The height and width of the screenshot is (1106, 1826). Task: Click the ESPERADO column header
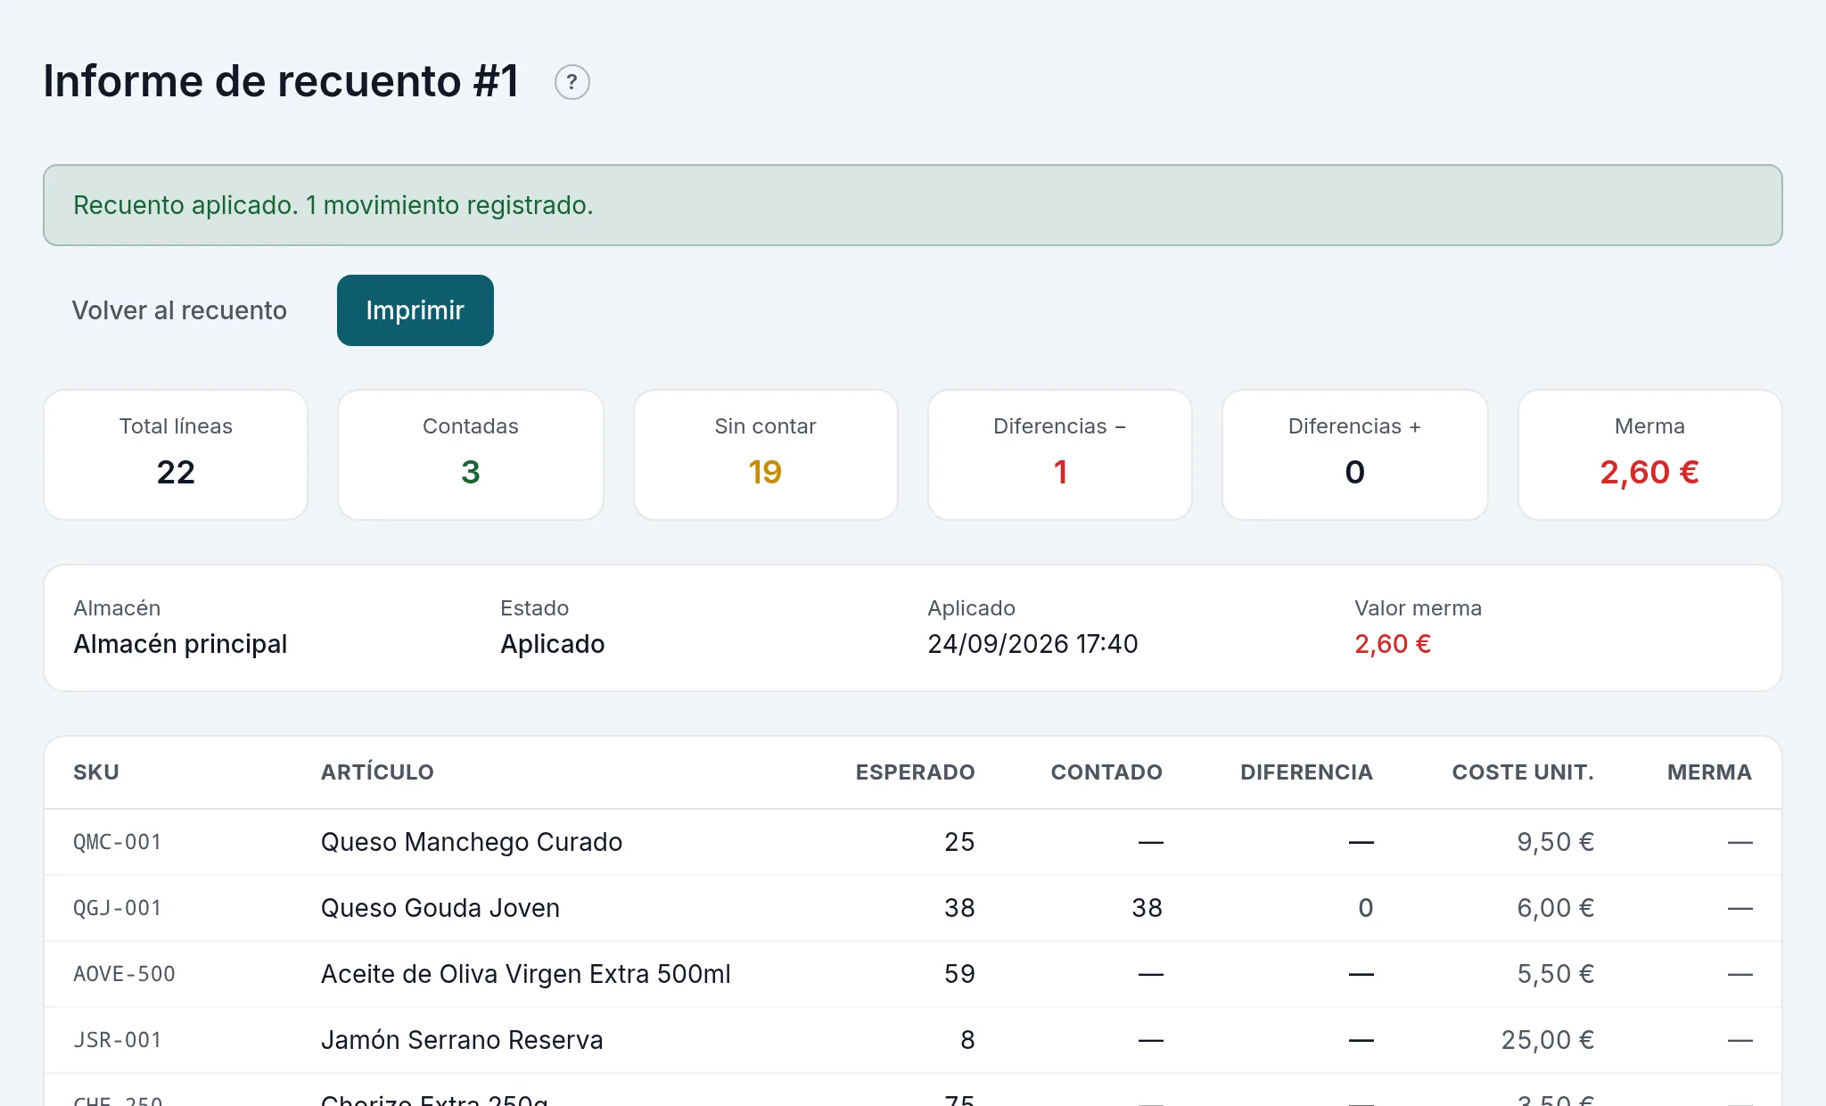point(915,772)
